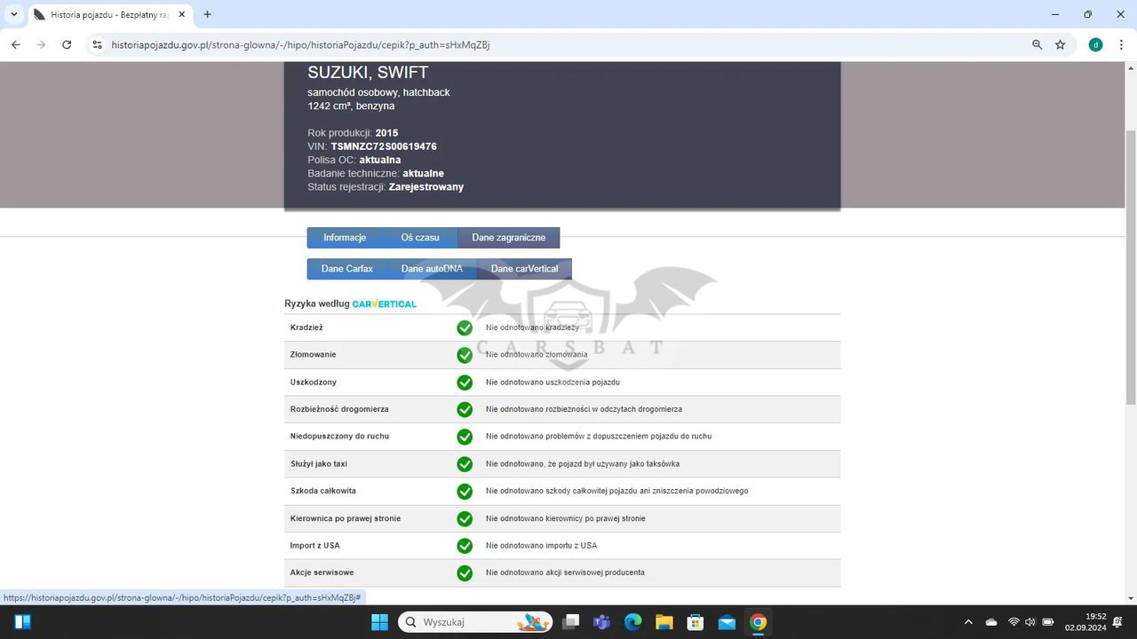Click the site information icon in the address bar

97,44
